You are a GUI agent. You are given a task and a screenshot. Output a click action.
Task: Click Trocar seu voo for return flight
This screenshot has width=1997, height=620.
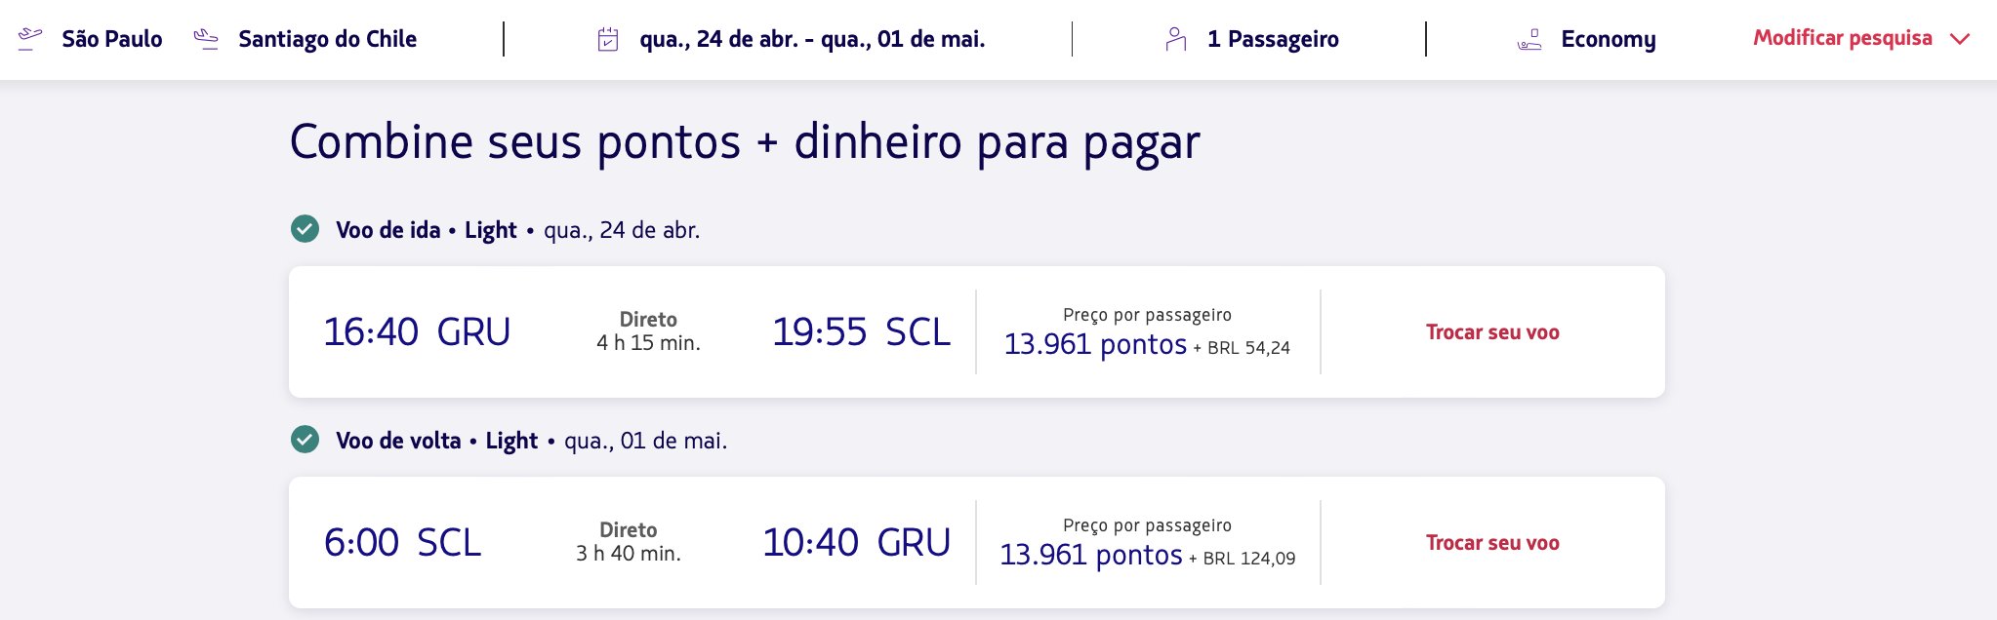(x=1492, y=543)
